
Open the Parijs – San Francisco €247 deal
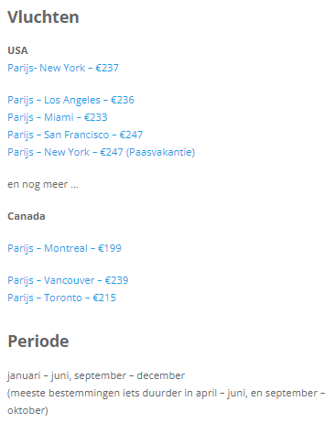click(75, 135)
